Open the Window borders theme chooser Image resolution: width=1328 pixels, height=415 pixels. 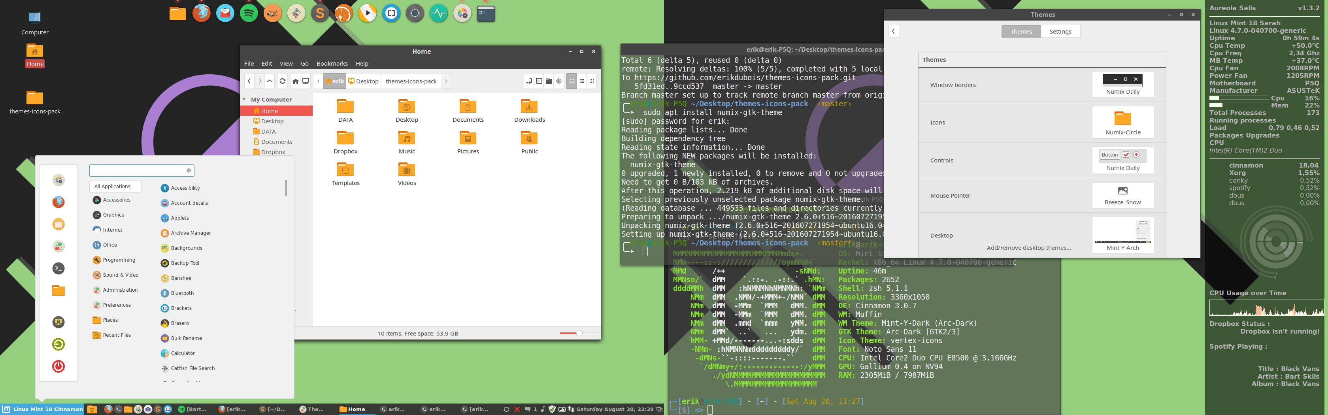(1122, 85)
